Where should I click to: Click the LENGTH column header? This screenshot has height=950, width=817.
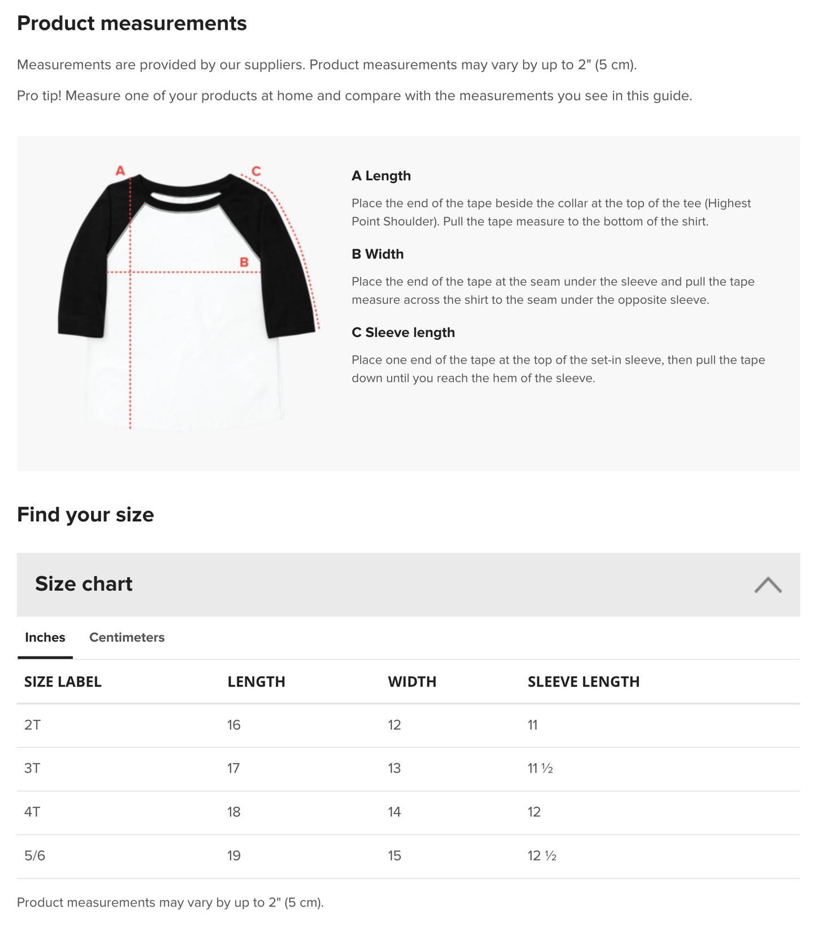coord(256,682)
